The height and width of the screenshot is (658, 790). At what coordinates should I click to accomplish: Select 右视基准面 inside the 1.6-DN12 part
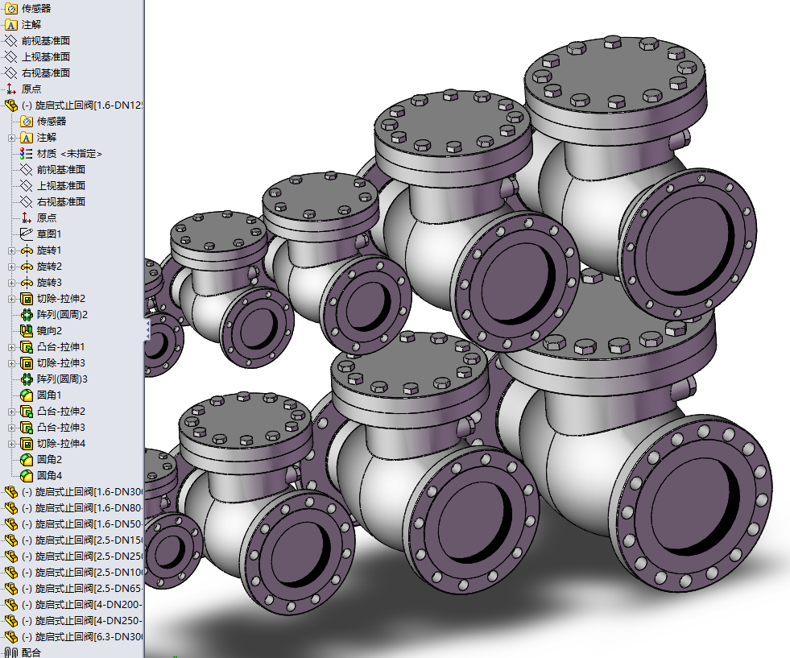[x=61, y=202]
